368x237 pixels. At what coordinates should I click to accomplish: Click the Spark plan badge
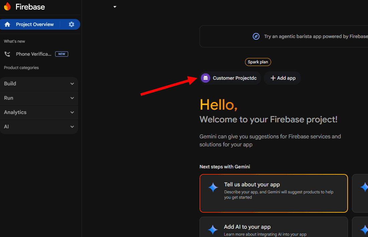pos(258,62)
